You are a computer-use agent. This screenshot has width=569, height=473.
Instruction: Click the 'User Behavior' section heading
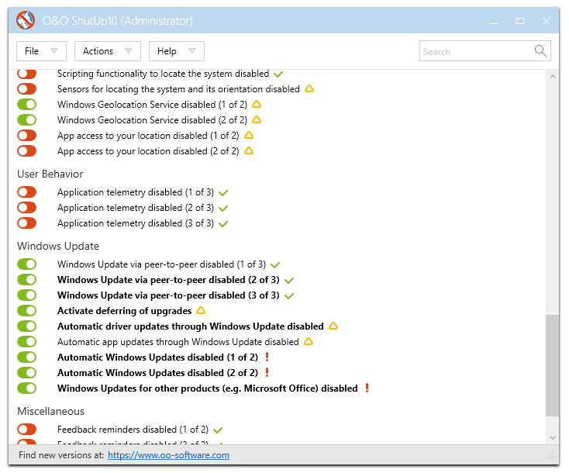[x=50, y=174]
